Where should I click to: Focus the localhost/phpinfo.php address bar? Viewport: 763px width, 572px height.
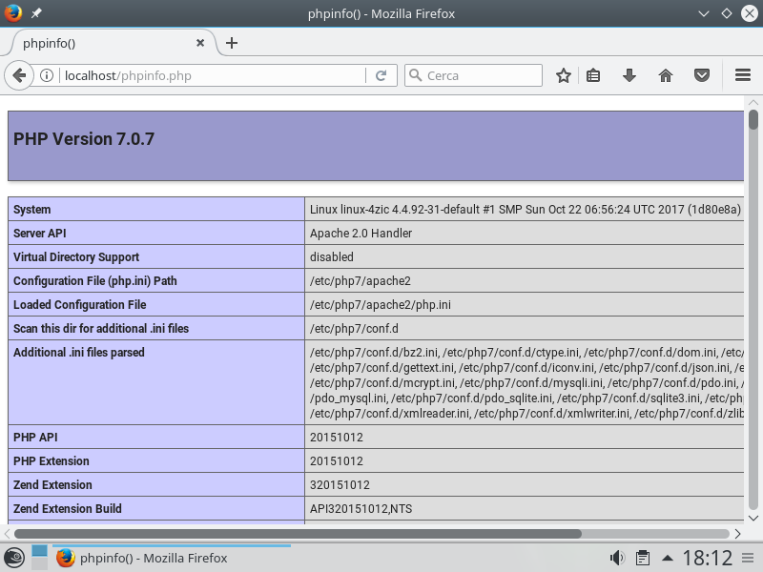coord(214,75)
